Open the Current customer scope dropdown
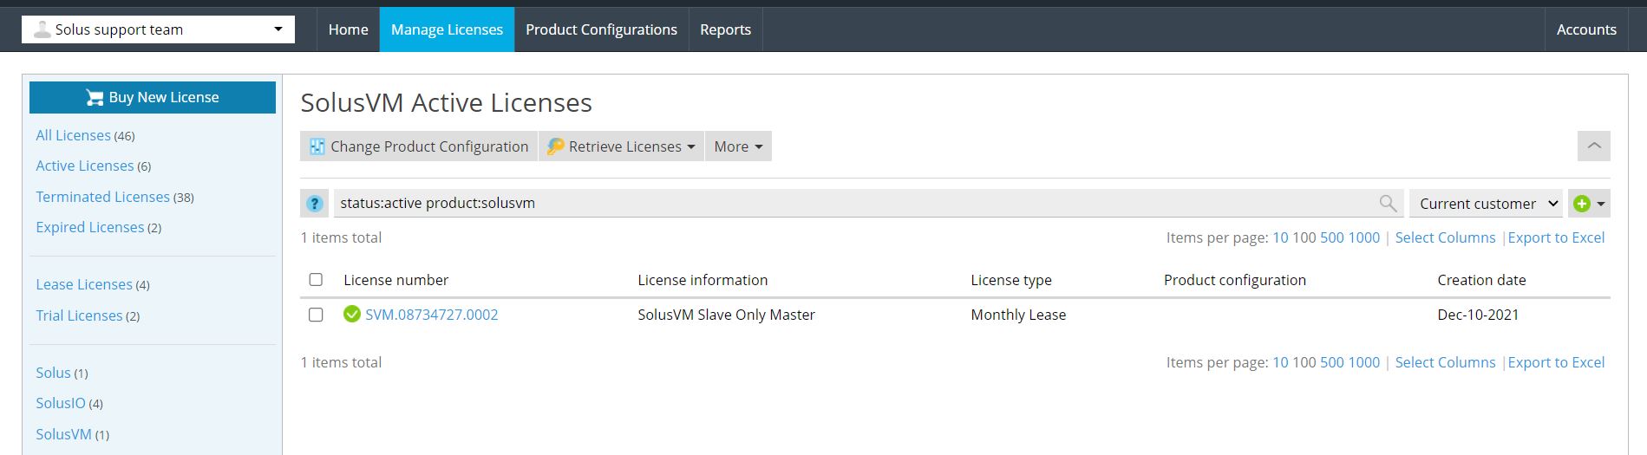The image size is (1647, 455). coord(1486,204)
